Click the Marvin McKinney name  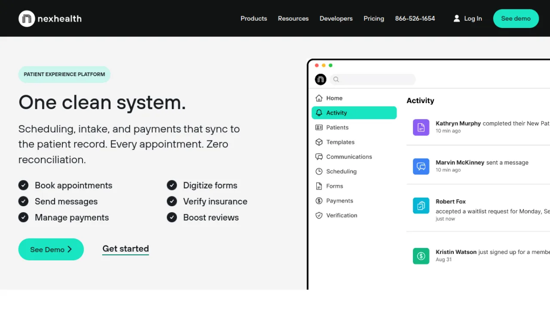tap(460, 162)
